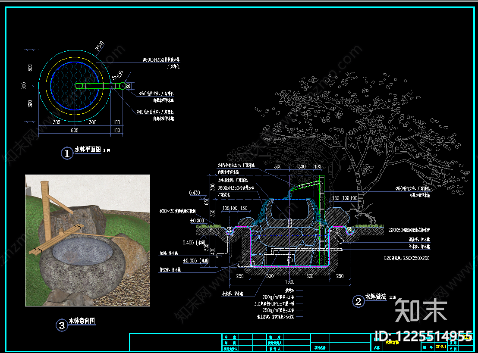Image resolution: width=478 pixels, height=353 pixels.
Task: Click the 200X50 drainage channel note
Action: pyautogui.click(x=409, y=230)
